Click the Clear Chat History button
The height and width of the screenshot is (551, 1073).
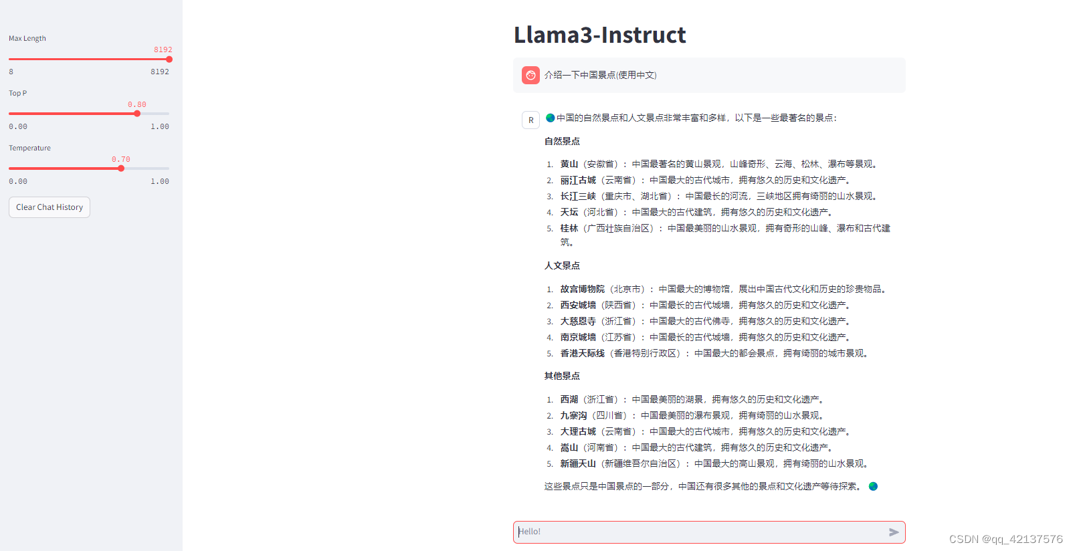pyautogui.click(x=49, y=207)
